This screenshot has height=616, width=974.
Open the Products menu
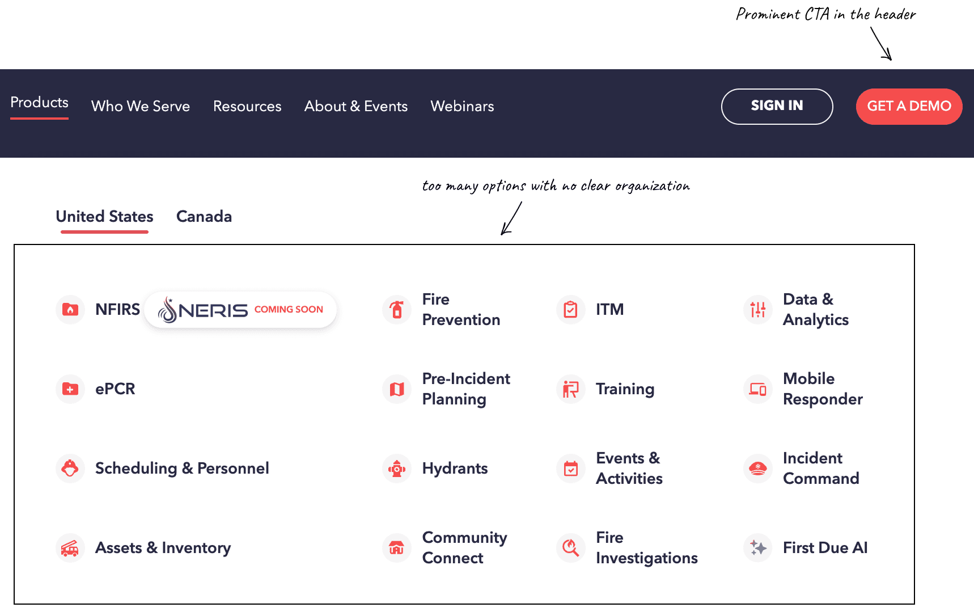(x=40, y=103)
